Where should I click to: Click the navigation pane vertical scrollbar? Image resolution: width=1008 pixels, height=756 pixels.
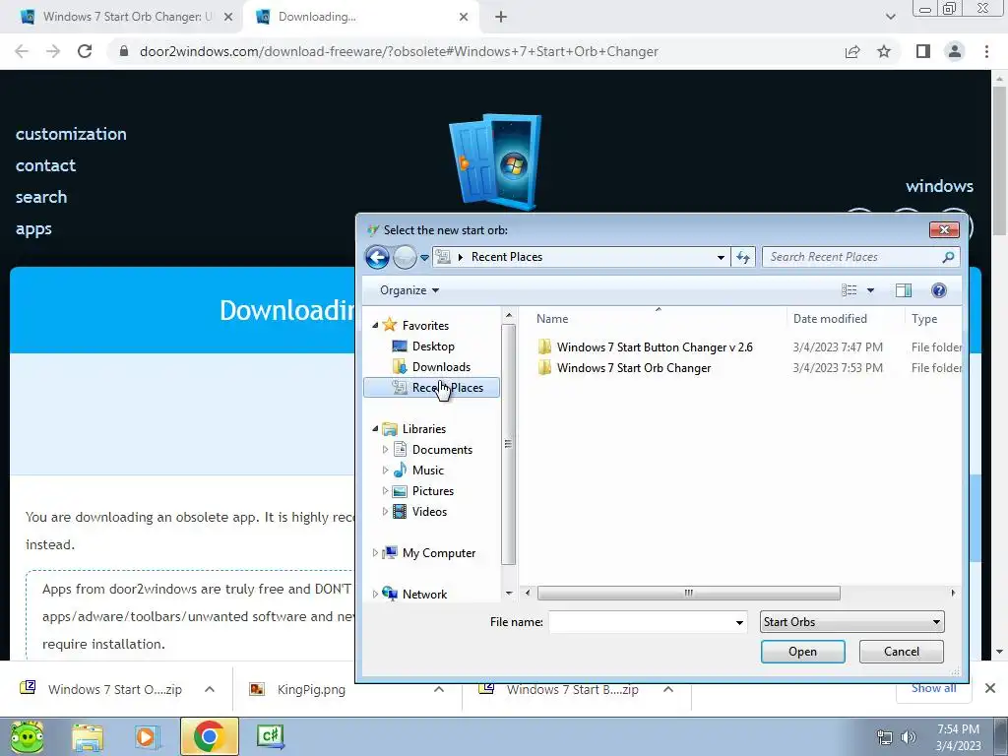click(x=508, y=444)
